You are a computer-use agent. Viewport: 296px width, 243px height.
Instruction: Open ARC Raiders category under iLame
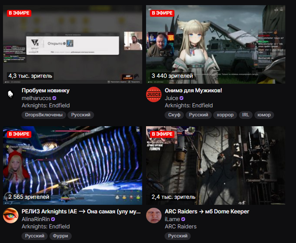click(x=181, y=226)
